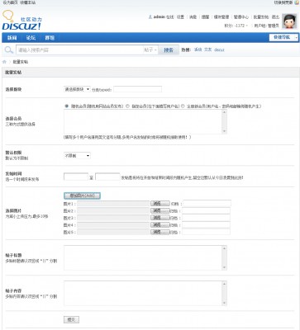Open the admin user avatar
Screen dimensions: 300x330
tap(289, 21)
